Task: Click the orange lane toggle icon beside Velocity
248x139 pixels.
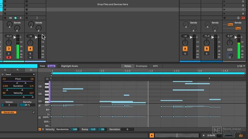Action: (40, 129)
